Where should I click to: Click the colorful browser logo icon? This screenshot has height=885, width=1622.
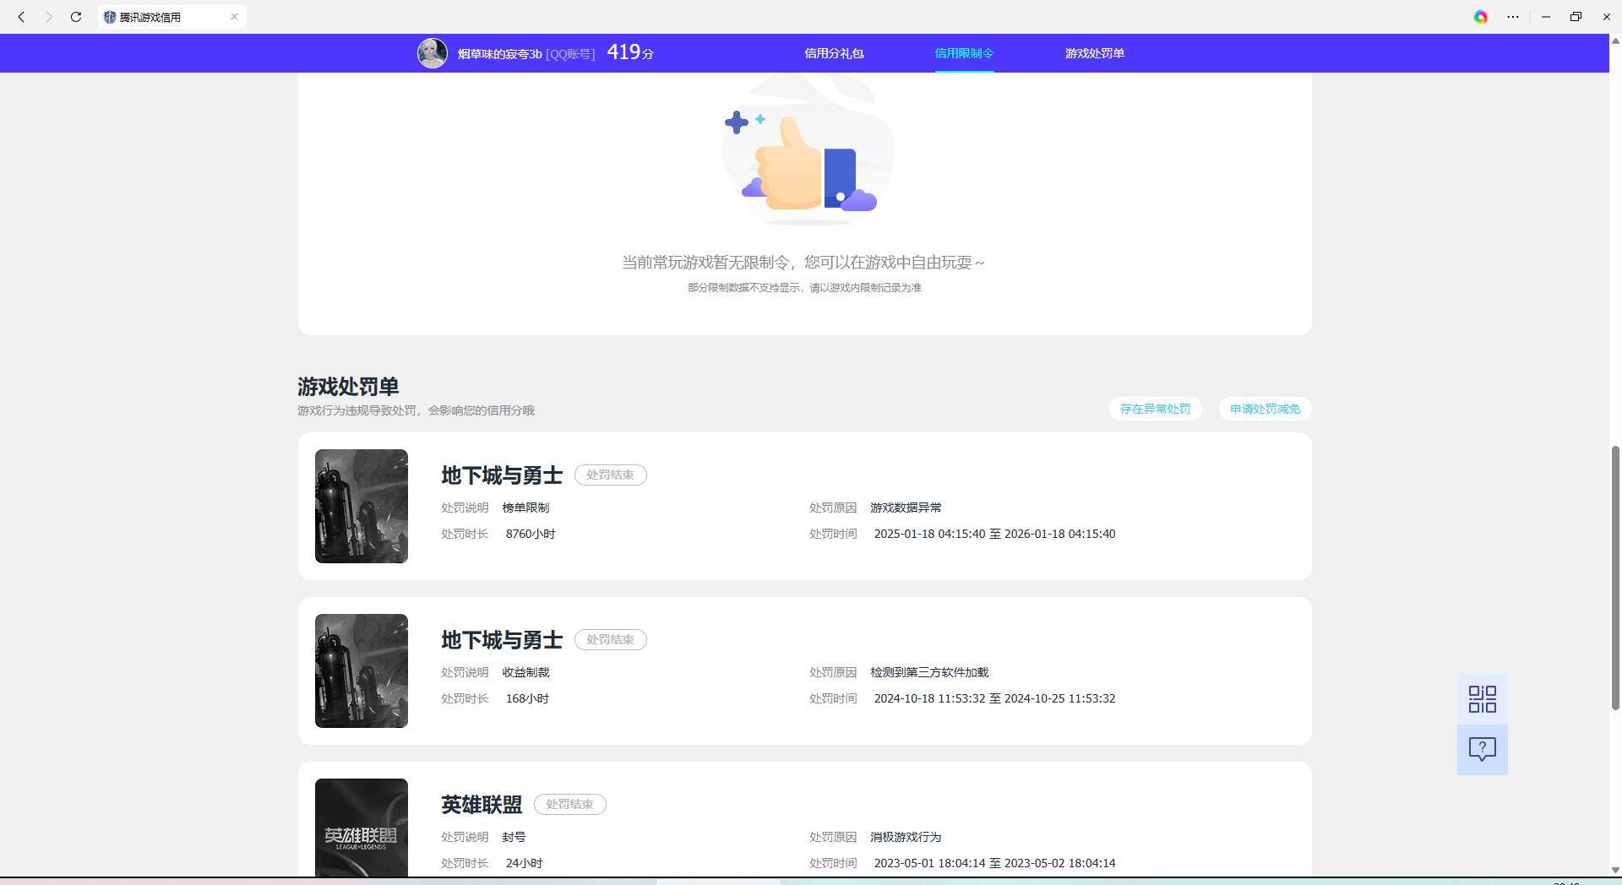point(1480,17)
